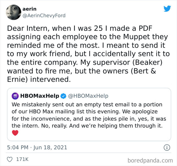
Task: Click the Twitter bird logo
Action: click(167, 9)
